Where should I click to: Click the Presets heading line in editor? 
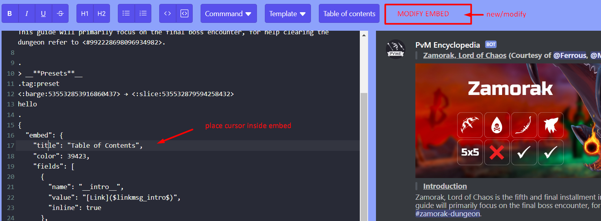(50, 73)
